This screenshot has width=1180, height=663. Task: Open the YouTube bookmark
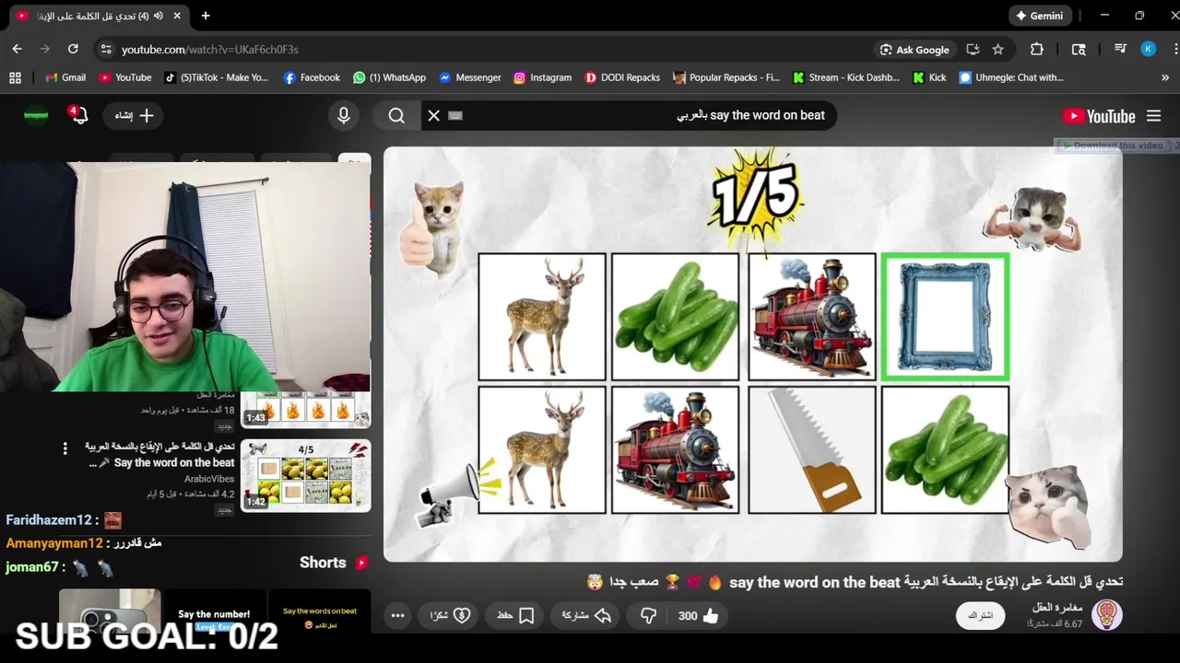click(x=124, y=77)
